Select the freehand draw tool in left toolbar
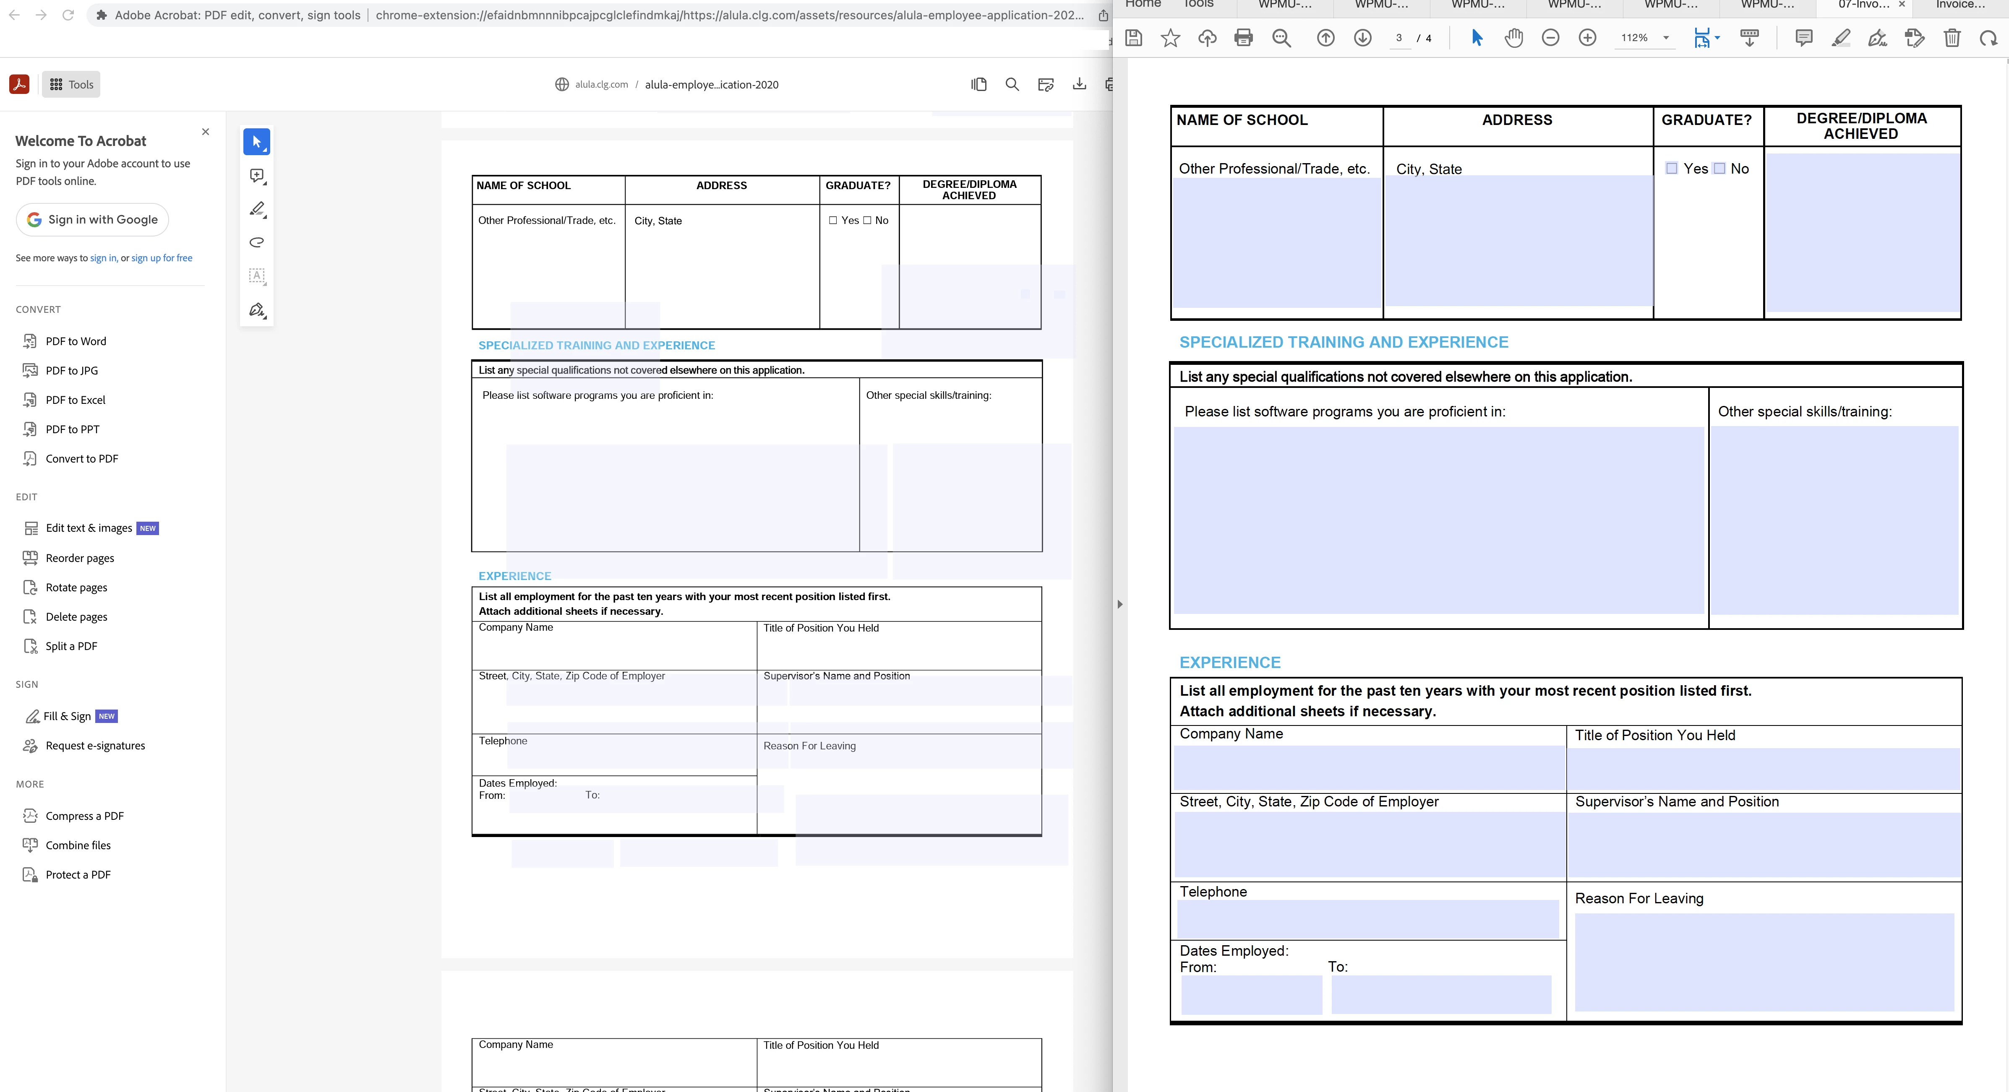 point(257,242)
